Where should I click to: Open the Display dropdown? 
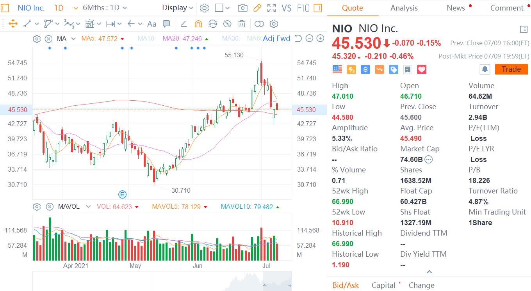[x=178, y=8]
